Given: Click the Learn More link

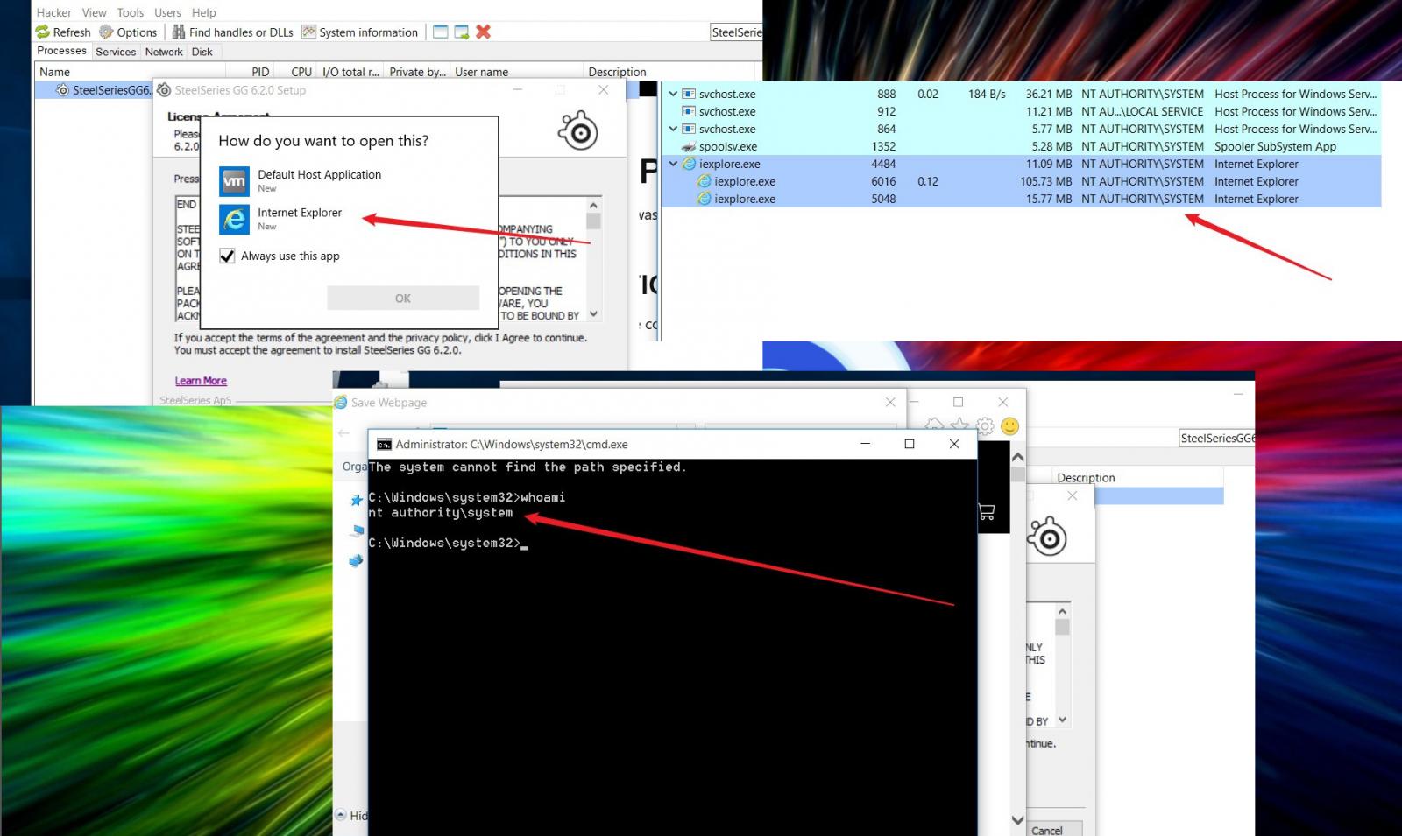Looking at the screenshot, I should click(x=201, y=381).
